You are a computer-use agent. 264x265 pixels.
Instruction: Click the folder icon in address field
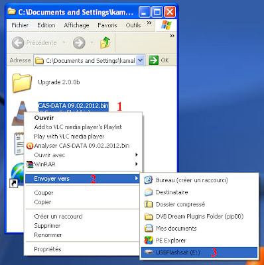39,60
